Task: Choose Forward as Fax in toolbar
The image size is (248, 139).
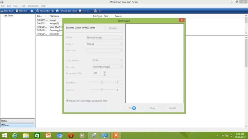Action: [45, 11]
